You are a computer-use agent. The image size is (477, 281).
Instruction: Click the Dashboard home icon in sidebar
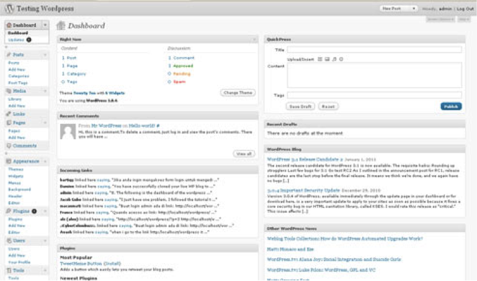point(9,25)
